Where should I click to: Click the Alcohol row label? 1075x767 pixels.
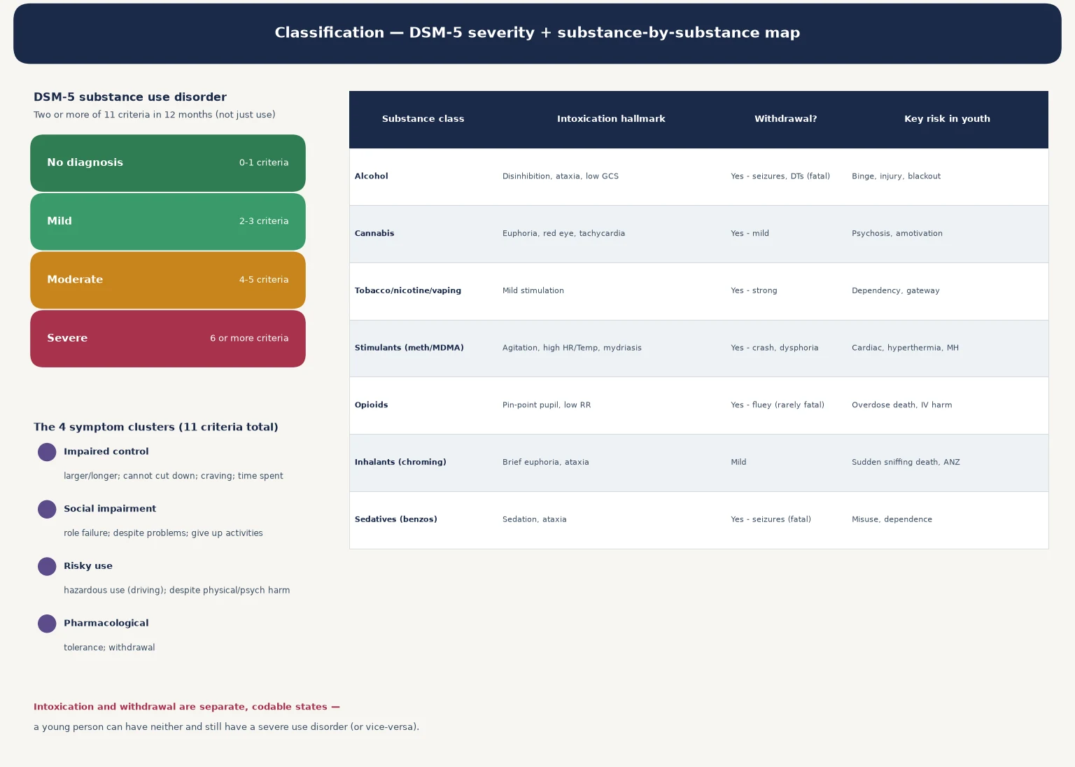[371, 176]
